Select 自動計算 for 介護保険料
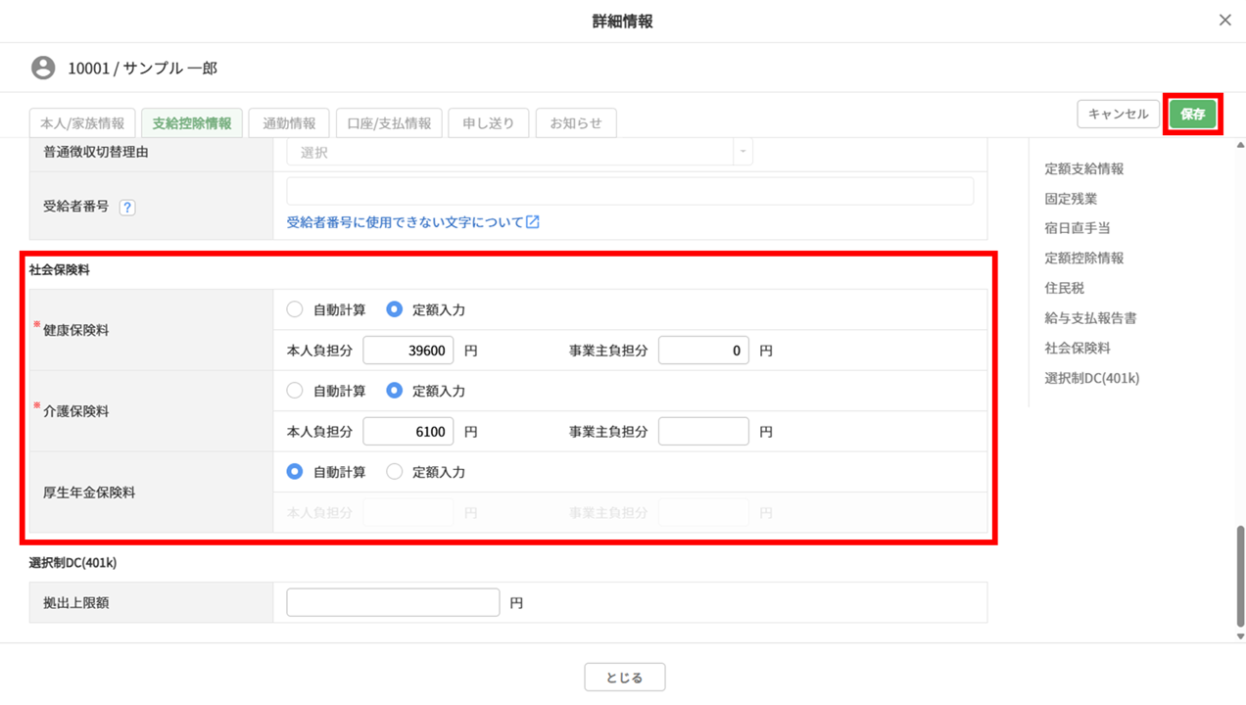The image size is (1246, 705). click(x=295, y=391)
